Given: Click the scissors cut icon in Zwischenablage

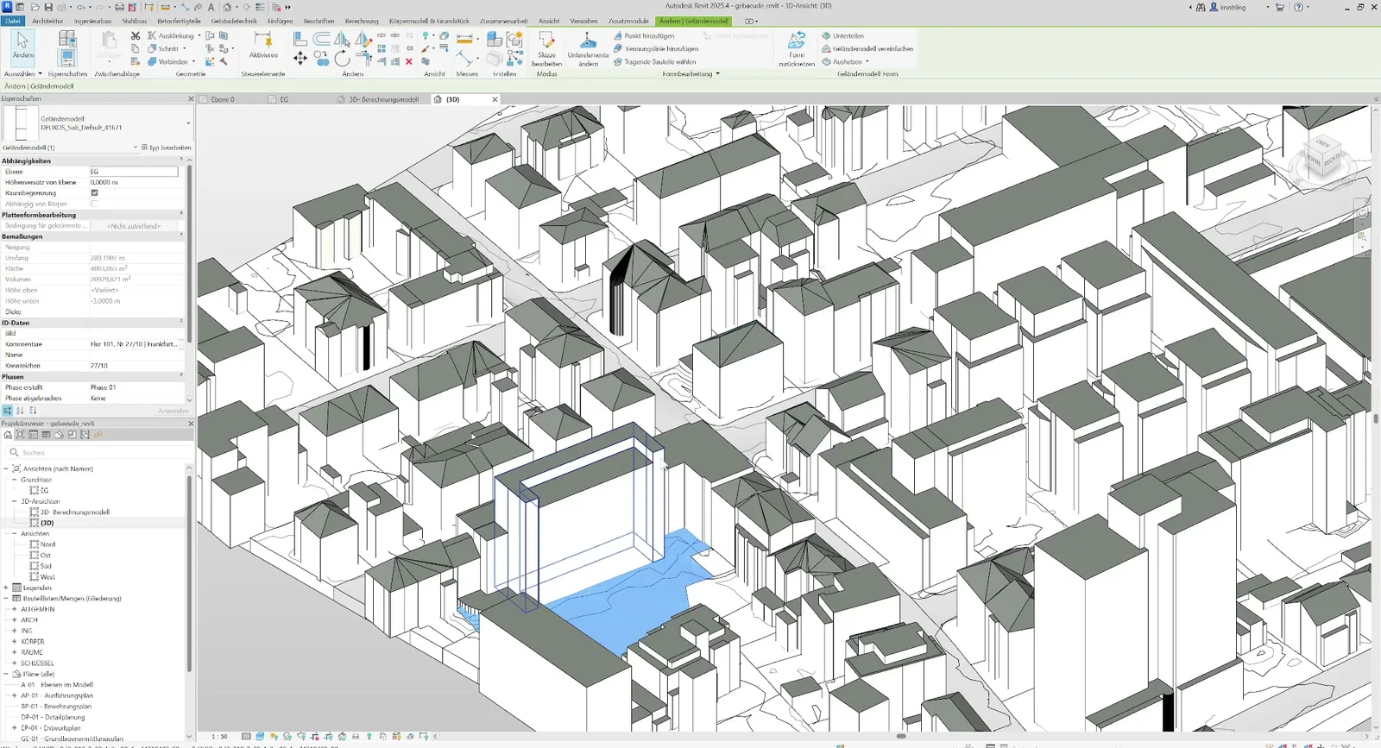Looking at the screenshot, I should point(136,35).
